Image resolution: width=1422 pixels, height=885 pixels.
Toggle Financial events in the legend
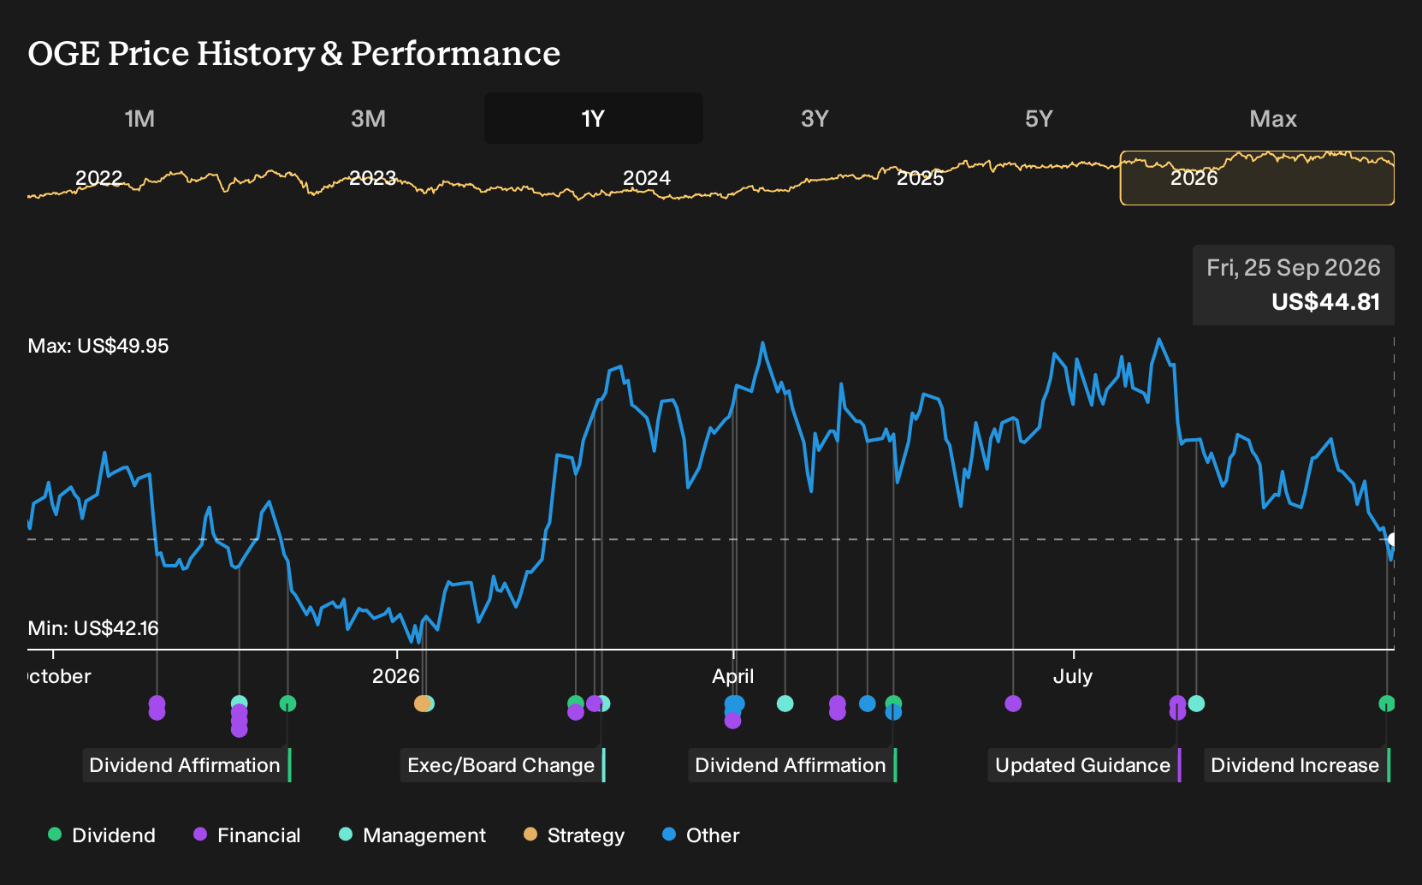click(247, 835)
